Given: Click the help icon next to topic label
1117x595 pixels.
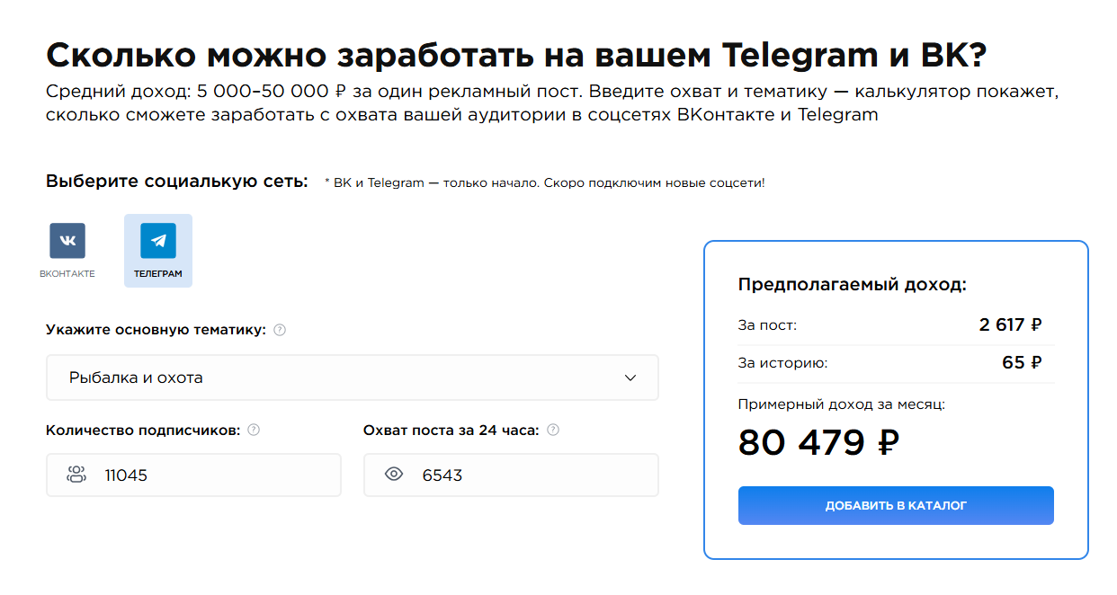Looking at the screenshot, I should (x=280, y=330).
